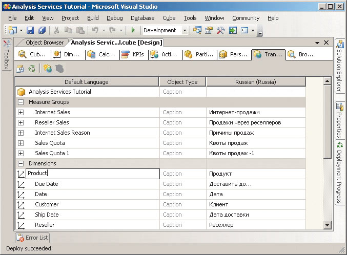Image resolution: width=347 pixels, height=255 pixels.
Task: Click the Process toolbar icon with green arrow
Action: [x=233, y=30]
